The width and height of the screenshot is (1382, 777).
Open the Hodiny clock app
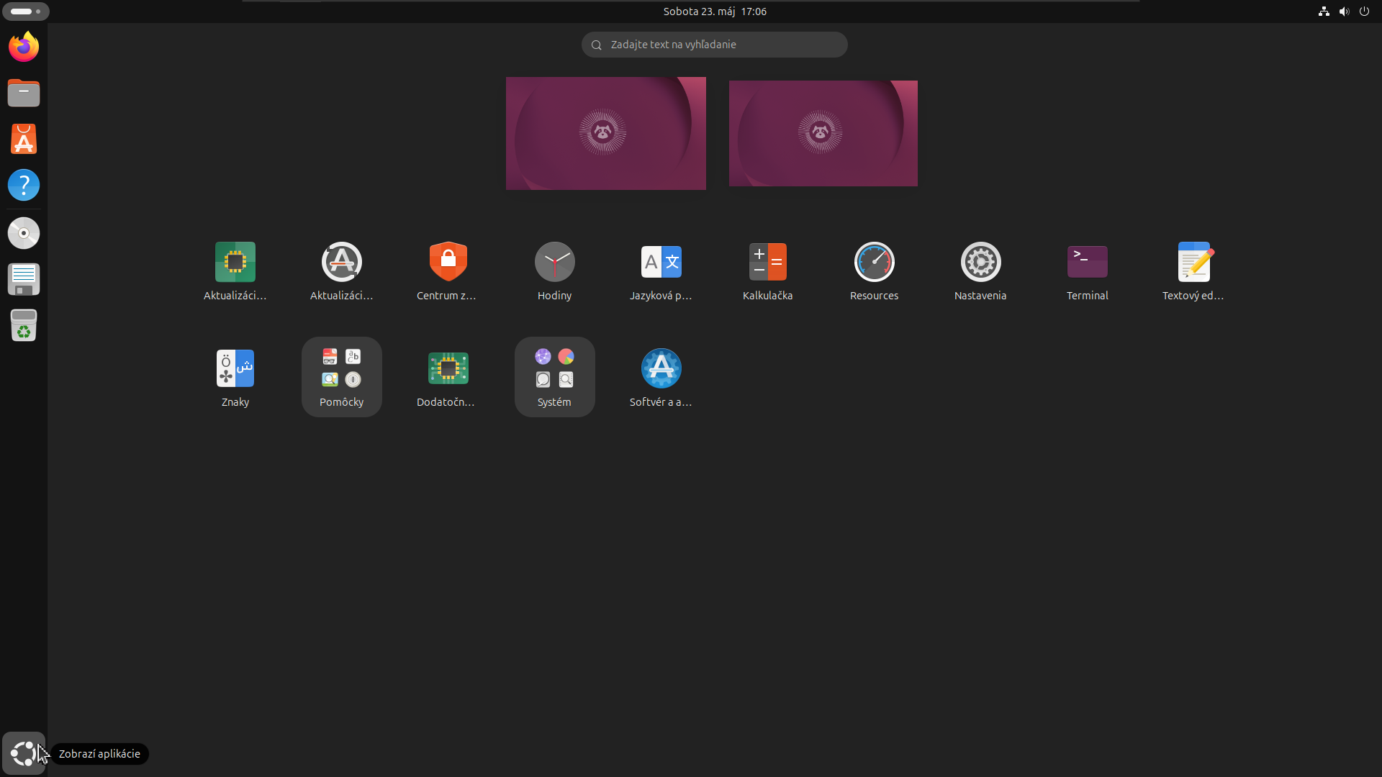555,271
